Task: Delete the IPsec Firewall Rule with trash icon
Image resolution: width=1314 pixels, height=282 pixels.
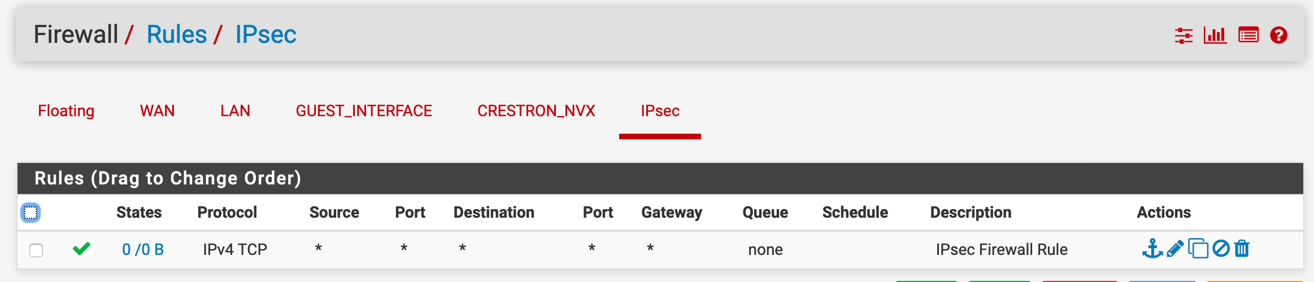Action: 1242,248
